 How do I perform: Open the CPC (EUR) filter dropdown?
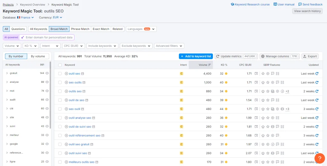pyautogui.click(x=73, y=46)
